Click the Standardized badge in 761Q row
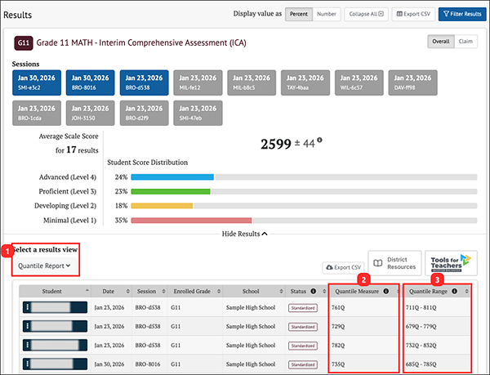The height and width of the screenshot is (375, 490). click(x=303, y=308)
